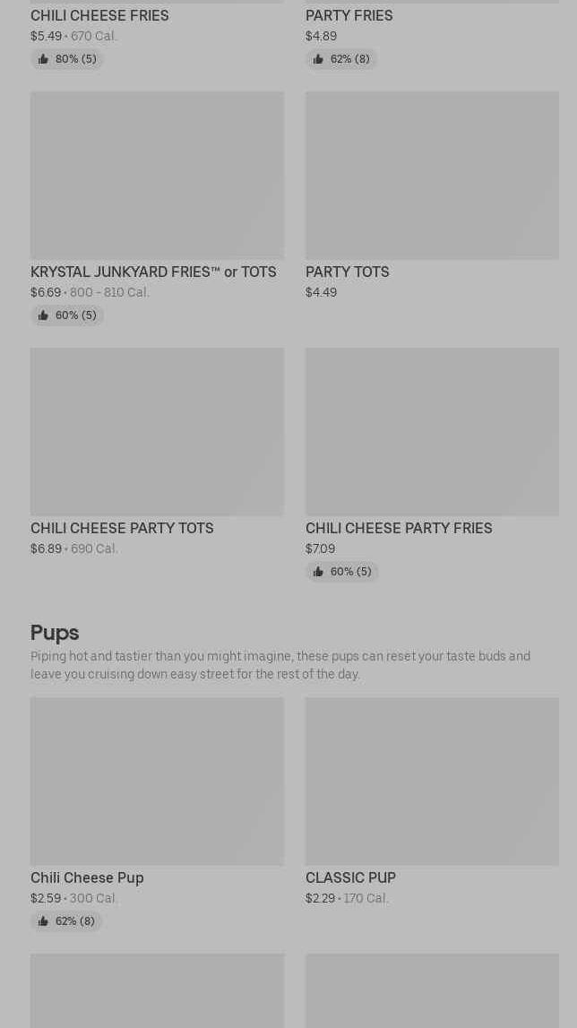This screenshot has width=577, height=1028.
Task: Select the Chili Cheese Pup title
Action: (x=87, y=877)
